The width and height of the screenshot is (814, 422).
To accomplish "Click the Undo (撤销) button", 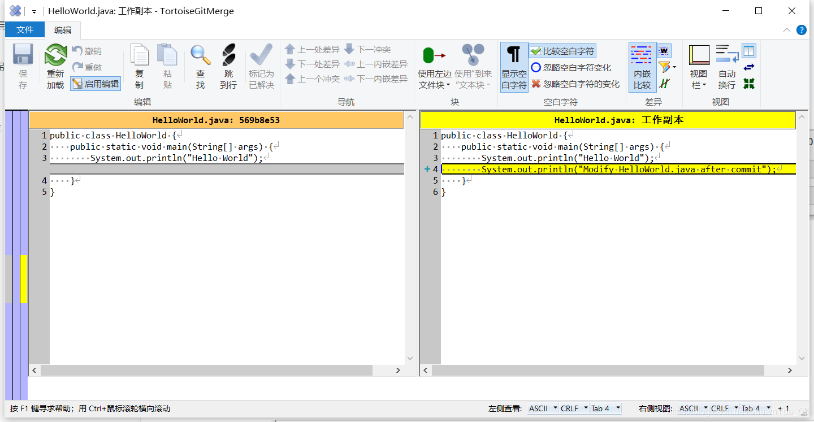I will click(x=86, y=51).
